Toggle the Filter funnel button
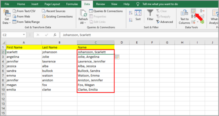219x116 pixels. tap(150, 15)
